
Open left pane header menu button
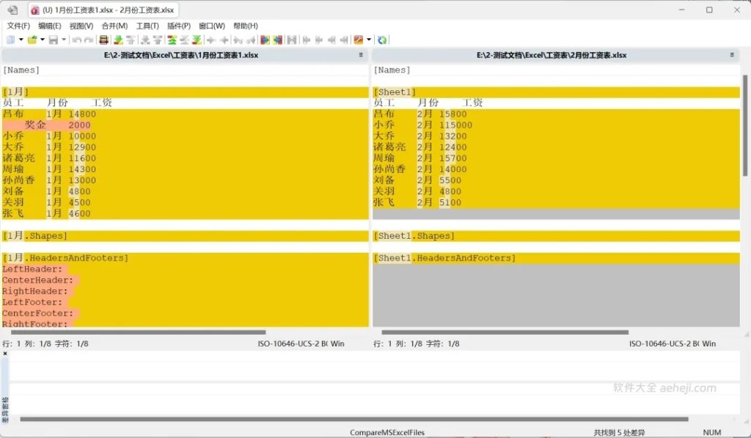(360, 55)
